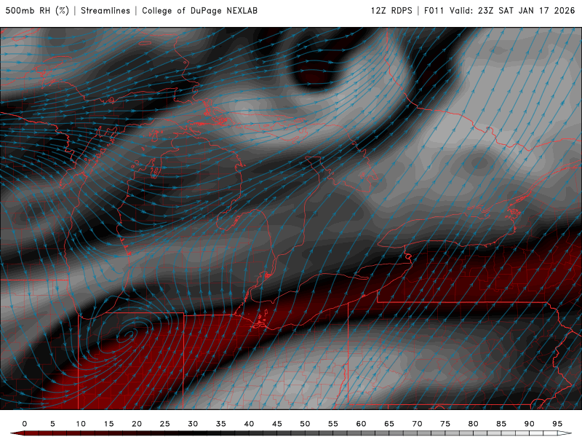Click the color bar label '25'
The height and width of the screenshot is (437, 582).
point(165,424)
